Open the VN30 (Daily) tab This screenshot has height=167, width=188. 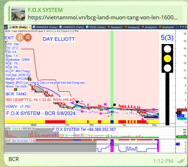click(x=96, y=27)
